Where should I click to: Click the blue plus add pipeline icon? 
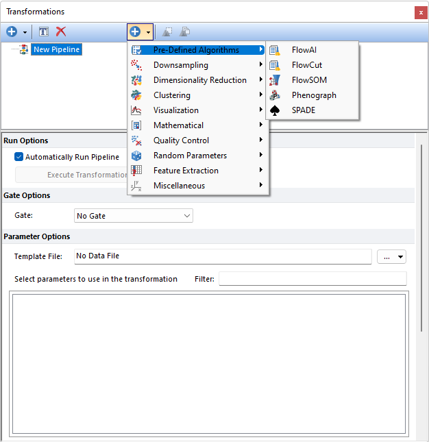[x=12, y=32]
